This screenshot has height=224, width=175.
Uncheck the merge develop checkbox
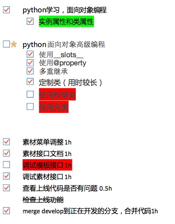[x=6, y=211]
